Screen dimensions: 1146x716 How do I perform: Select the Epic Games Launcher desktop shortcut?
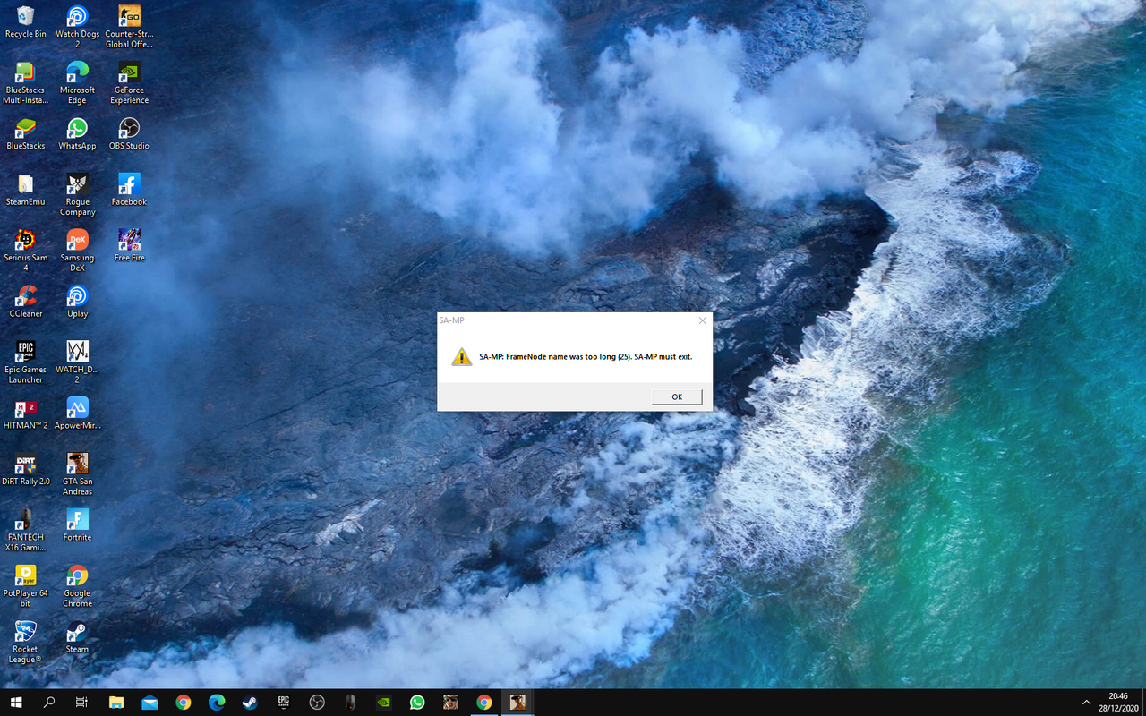pos(26,362)
